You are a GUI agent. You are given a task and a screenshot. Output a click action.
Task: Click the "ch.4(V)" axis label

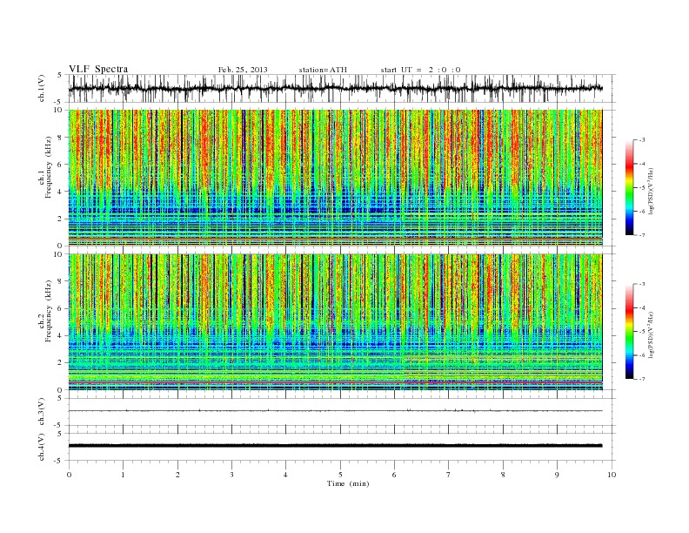tap(42, 447)
